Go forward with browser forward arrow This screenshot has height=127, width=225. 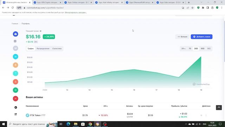point(8,8)
